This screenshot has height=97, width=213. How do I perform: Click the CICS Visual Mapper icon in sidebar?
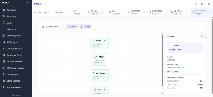[4, 68]
